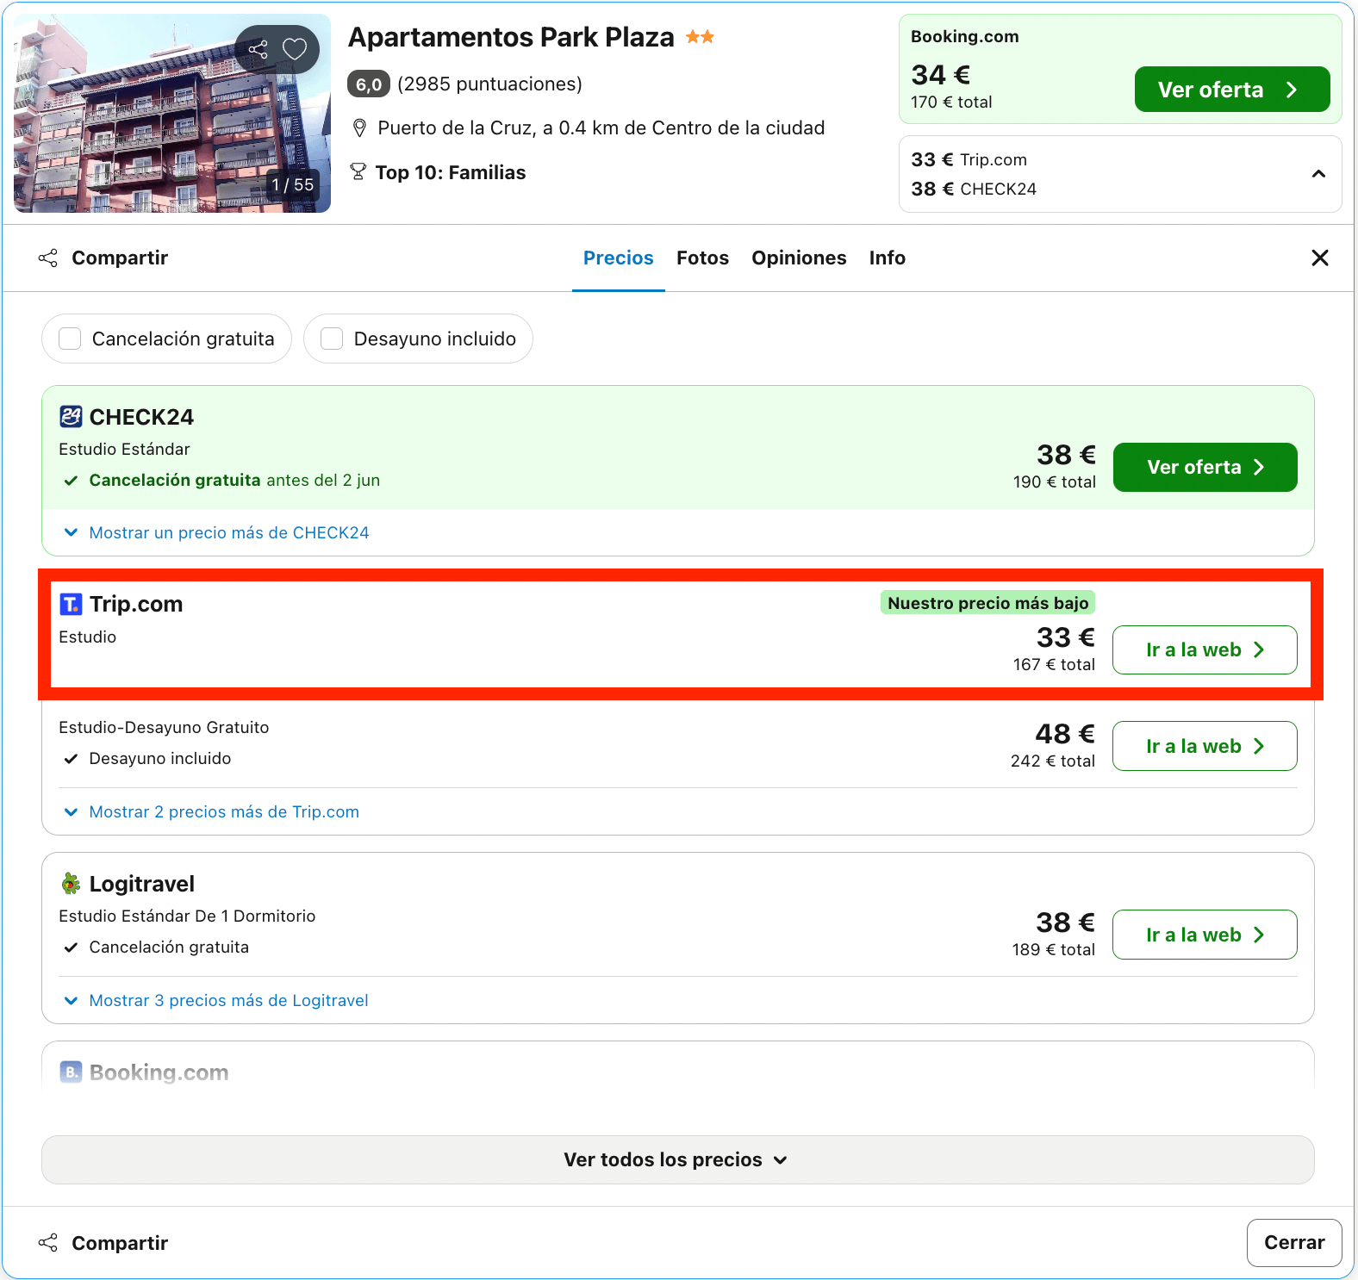
Task: Click Cancelación gratuita antes del 2 jun text
Action: coord(234,481)
